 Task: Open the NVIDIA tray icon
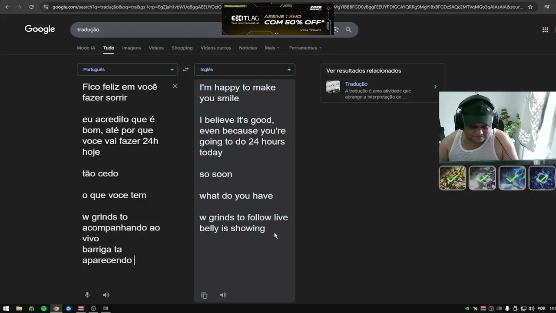click(x=467, y=309)
